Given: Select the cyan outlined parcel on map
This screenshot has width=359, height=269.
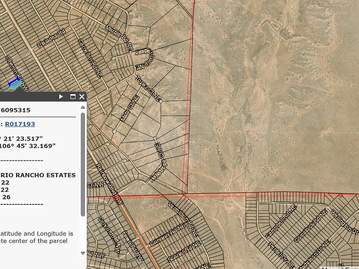Looking at the screenshot, I should pos(16,86).
